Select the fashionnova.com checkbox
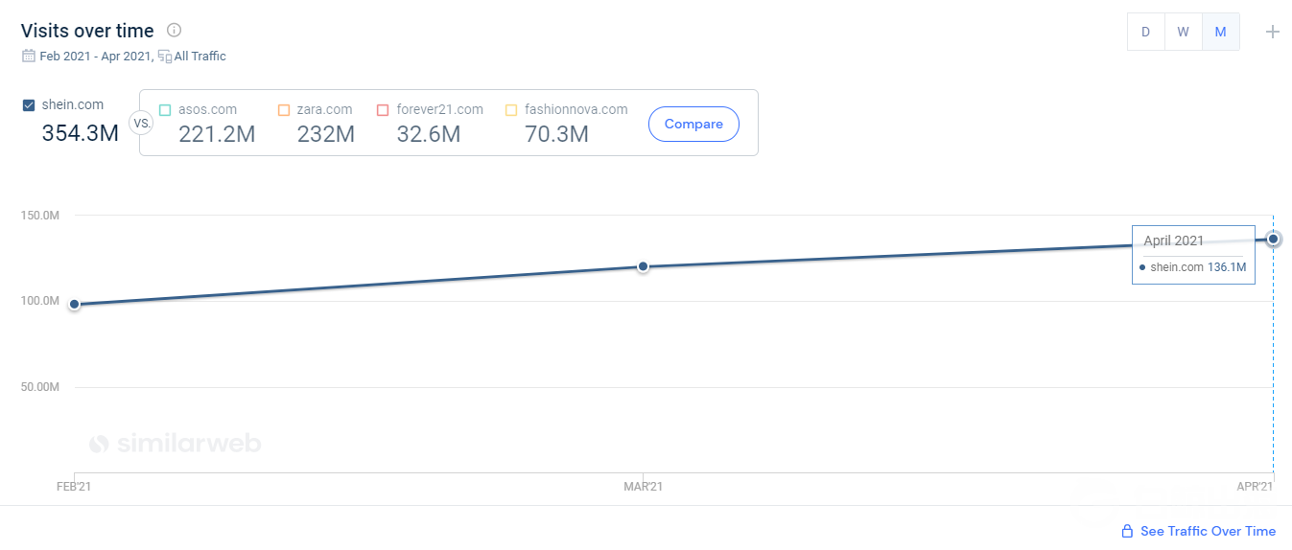 click(x=511, y=110)
